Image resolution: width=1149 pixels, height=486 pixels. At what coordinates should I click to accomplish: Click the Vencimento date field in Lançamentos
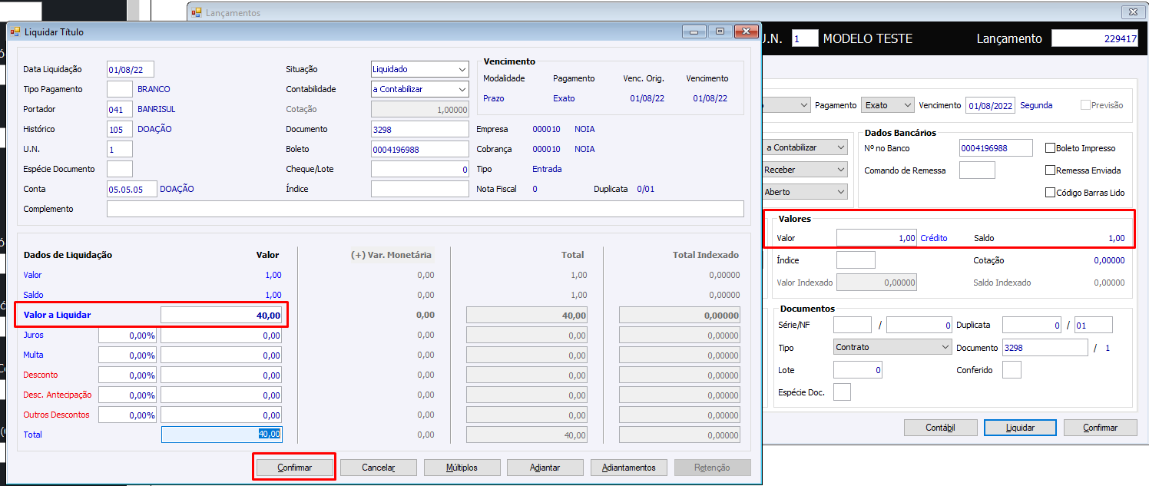coord(990,105)
